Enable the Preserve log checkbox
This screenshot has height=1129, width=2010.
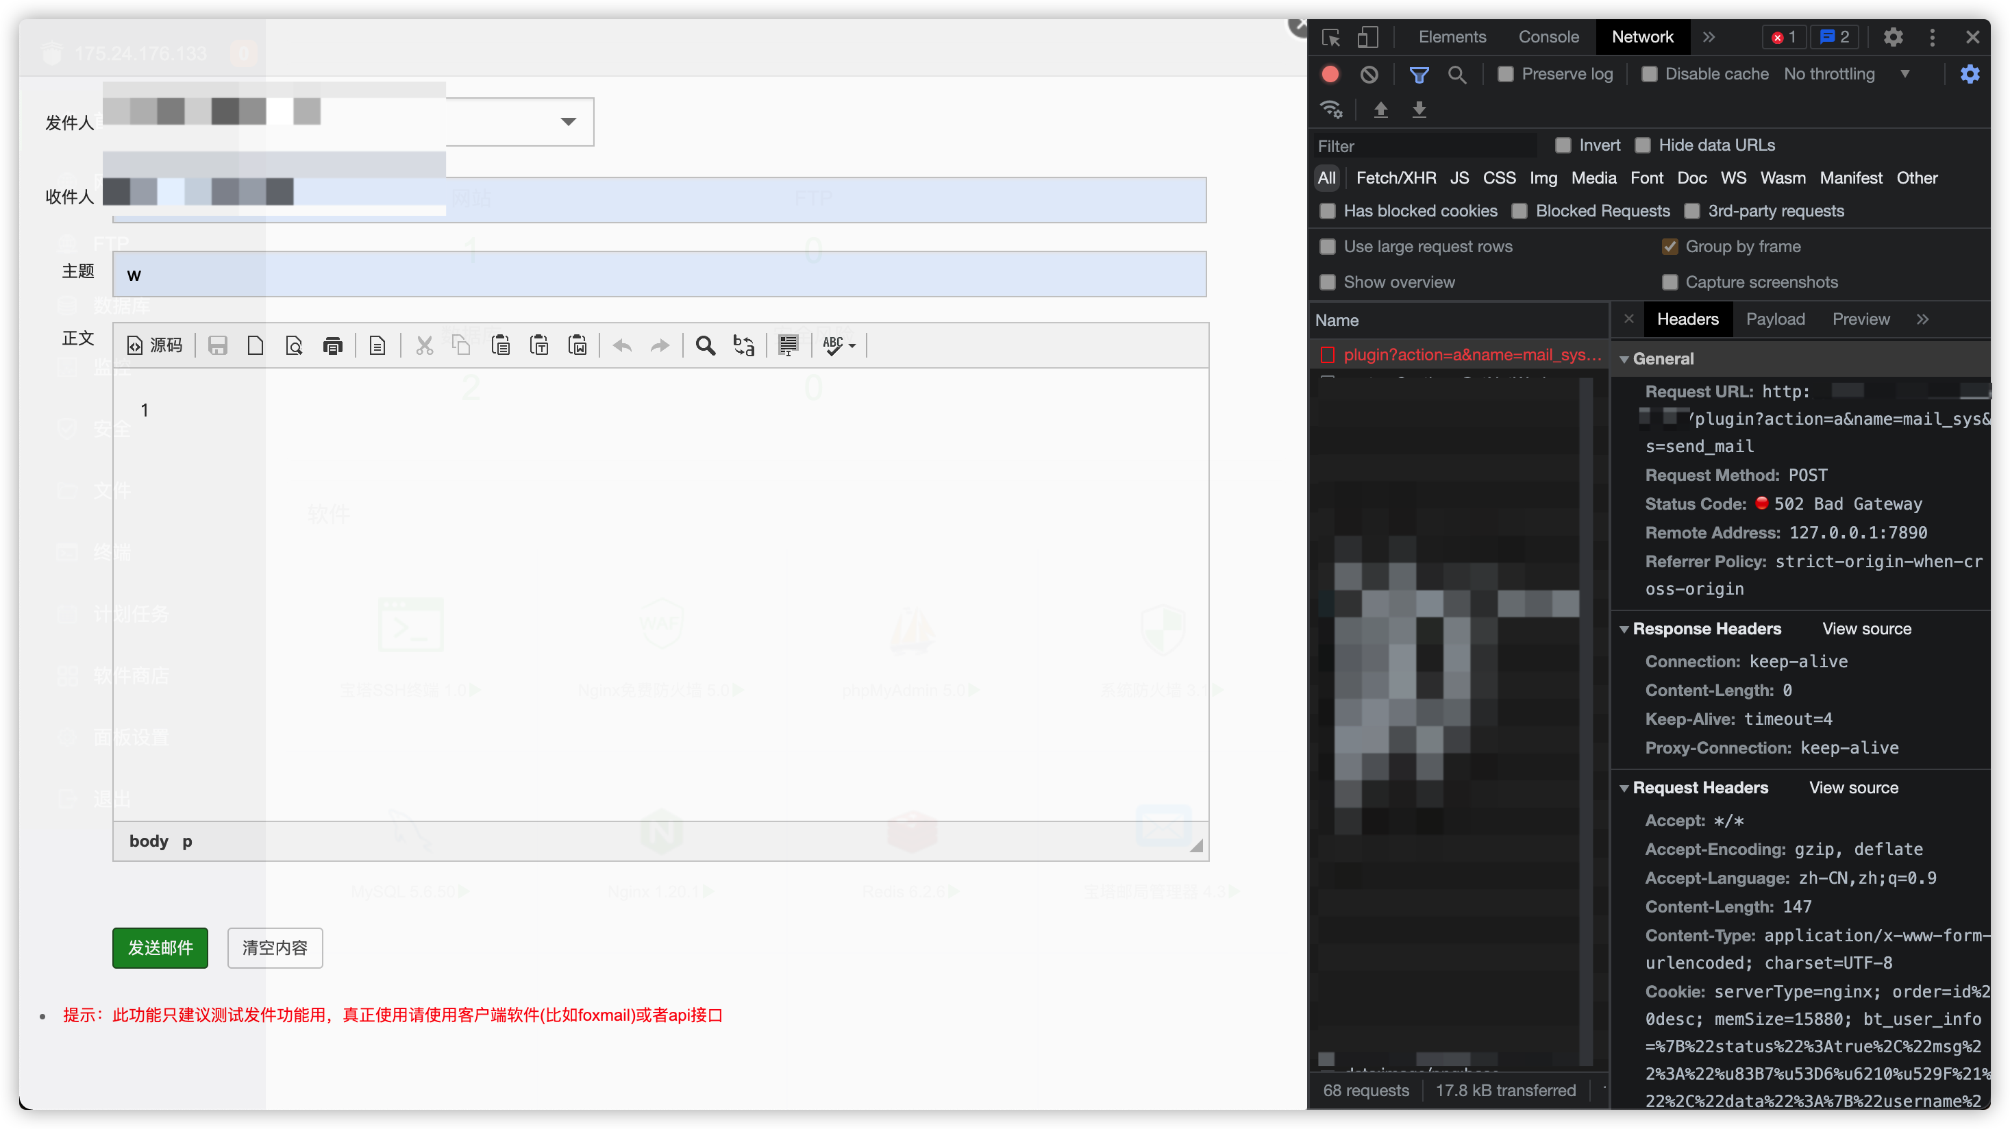1506,74
